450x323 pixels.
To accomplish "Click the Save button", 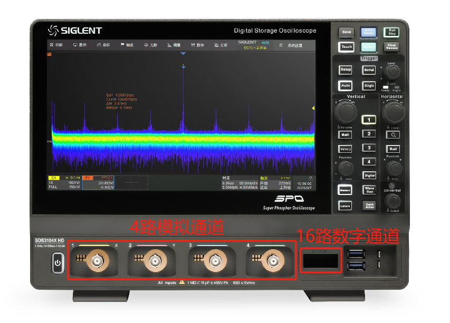I will [347, 32].
